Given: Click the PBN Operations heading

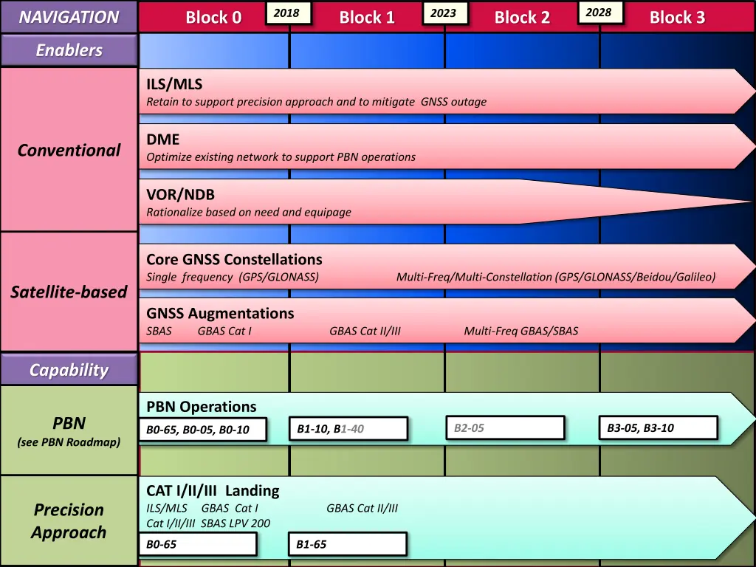Looking at the screenshot, I should coord(201,407).
